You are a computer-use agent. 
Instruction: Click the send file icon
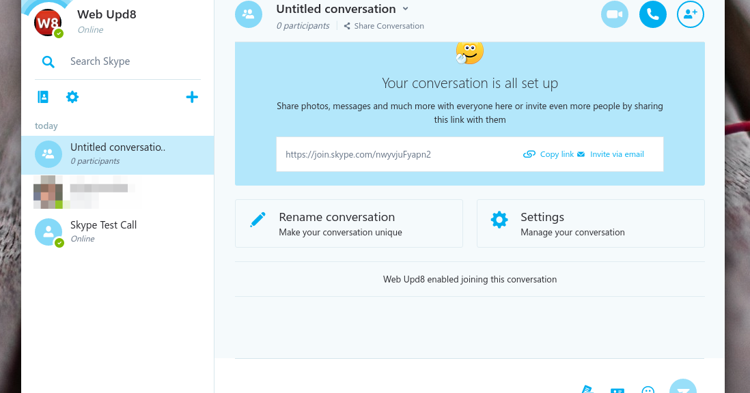pos(587,389)
